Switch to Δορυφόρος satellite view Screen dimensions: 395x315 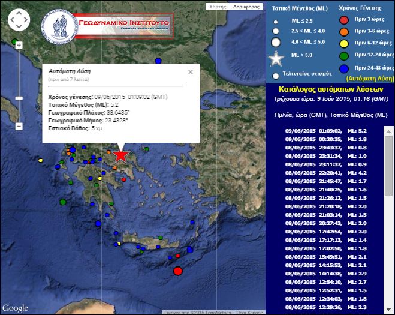coord(246,7)
